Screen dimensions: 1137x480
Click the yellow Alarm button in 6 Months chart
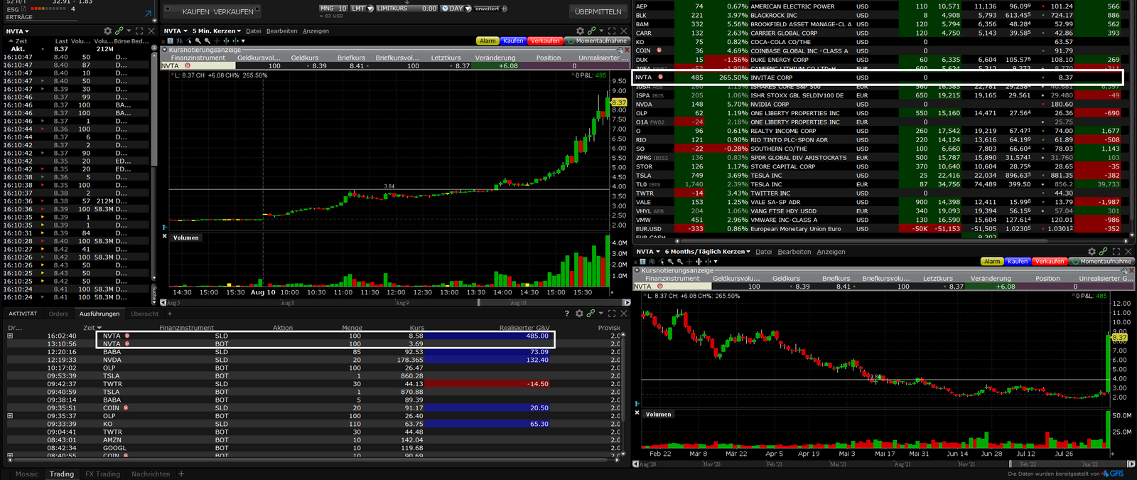tap(992, 262)
